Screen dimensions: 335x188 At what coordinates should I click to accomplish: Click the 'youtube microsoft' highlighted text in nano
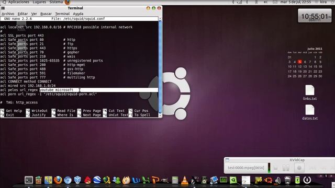[57, 90]
